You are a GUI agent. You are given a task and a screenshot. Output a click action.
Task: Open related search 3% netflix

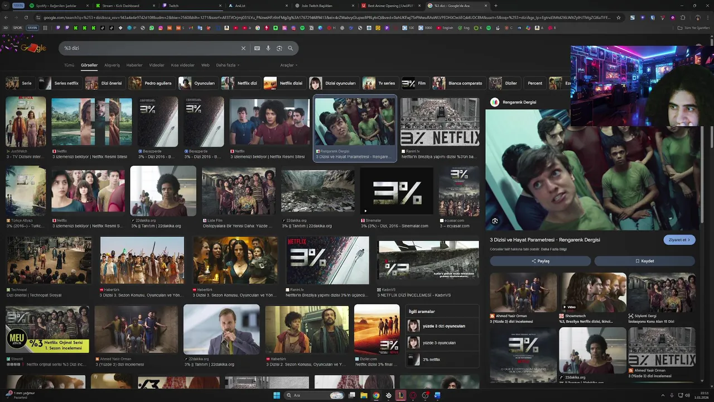point(442,360)
